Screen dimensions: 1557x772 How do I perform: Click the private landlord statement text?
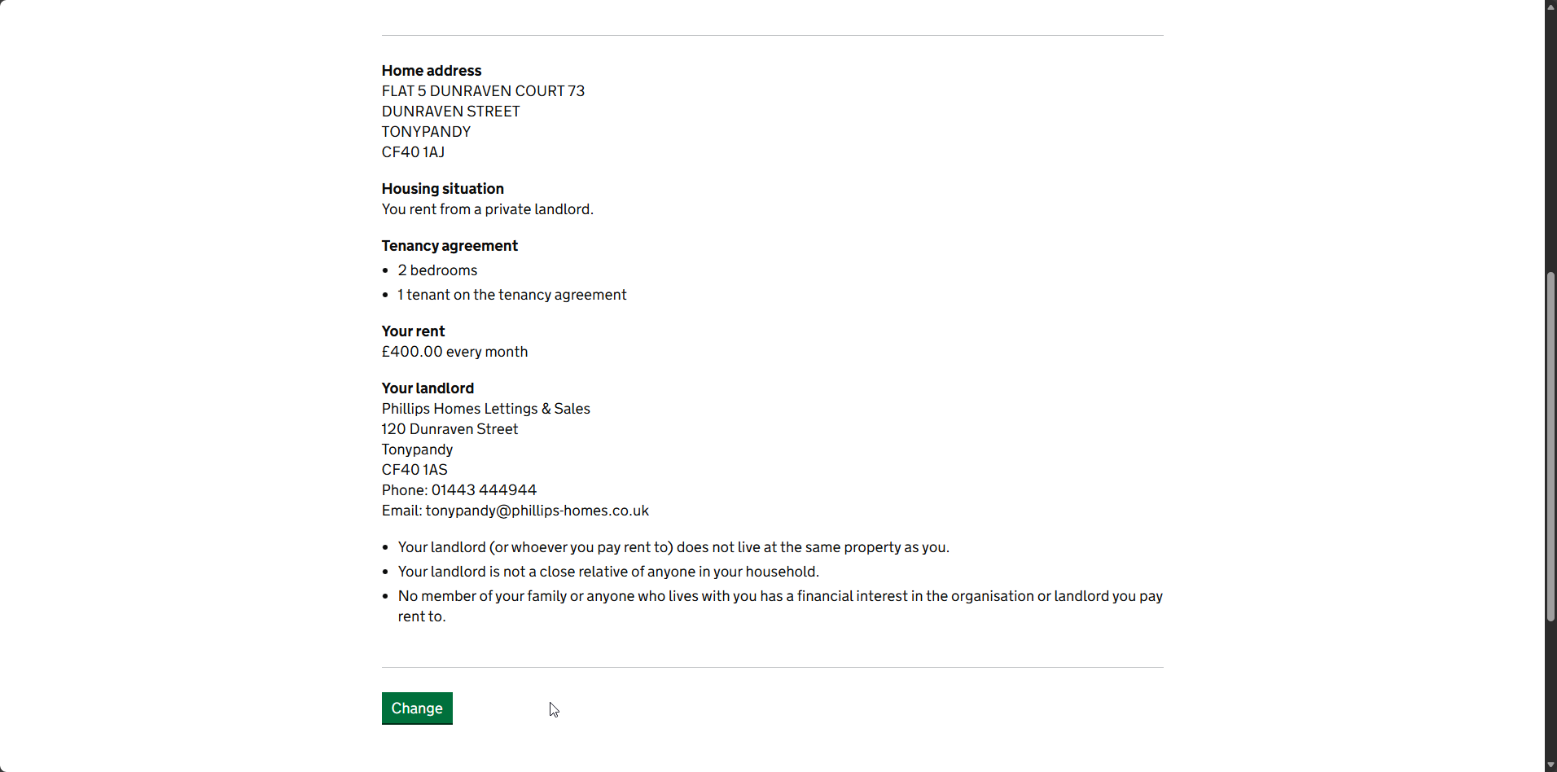point(487,209)
